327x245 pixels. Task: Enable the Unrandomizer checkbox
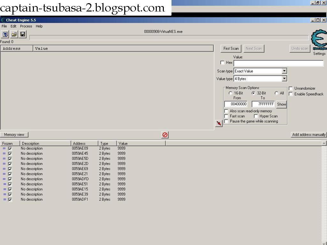click(291, 88)
